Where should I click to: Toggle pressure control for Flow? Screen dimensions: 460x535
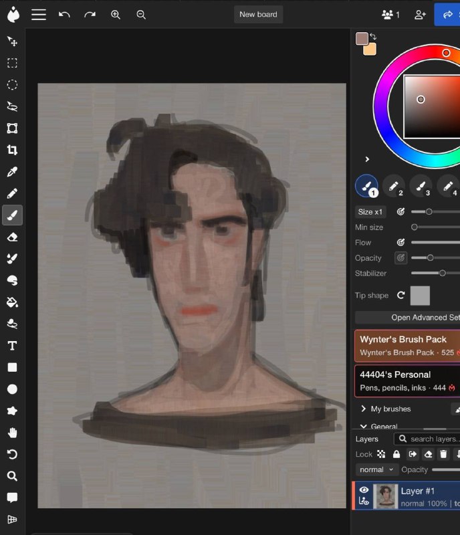tap(401, 242)
